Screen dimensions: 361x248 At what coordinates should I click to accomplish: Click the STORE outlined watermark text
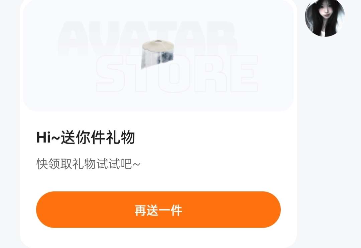(177, 74)
